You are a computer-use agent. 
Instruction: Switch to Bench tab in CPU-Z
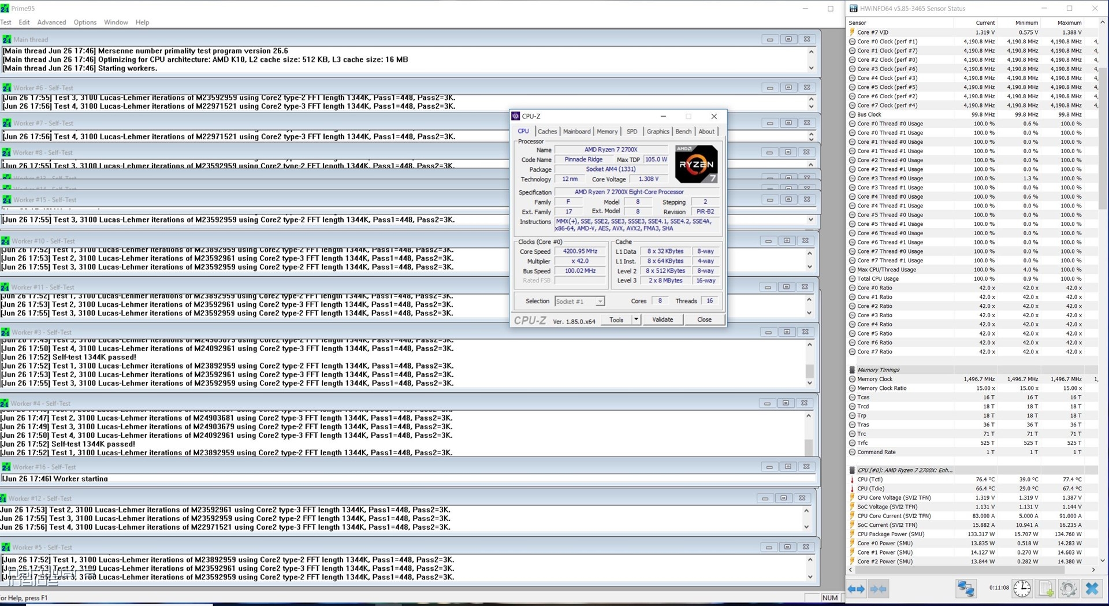tap(683, 132)
